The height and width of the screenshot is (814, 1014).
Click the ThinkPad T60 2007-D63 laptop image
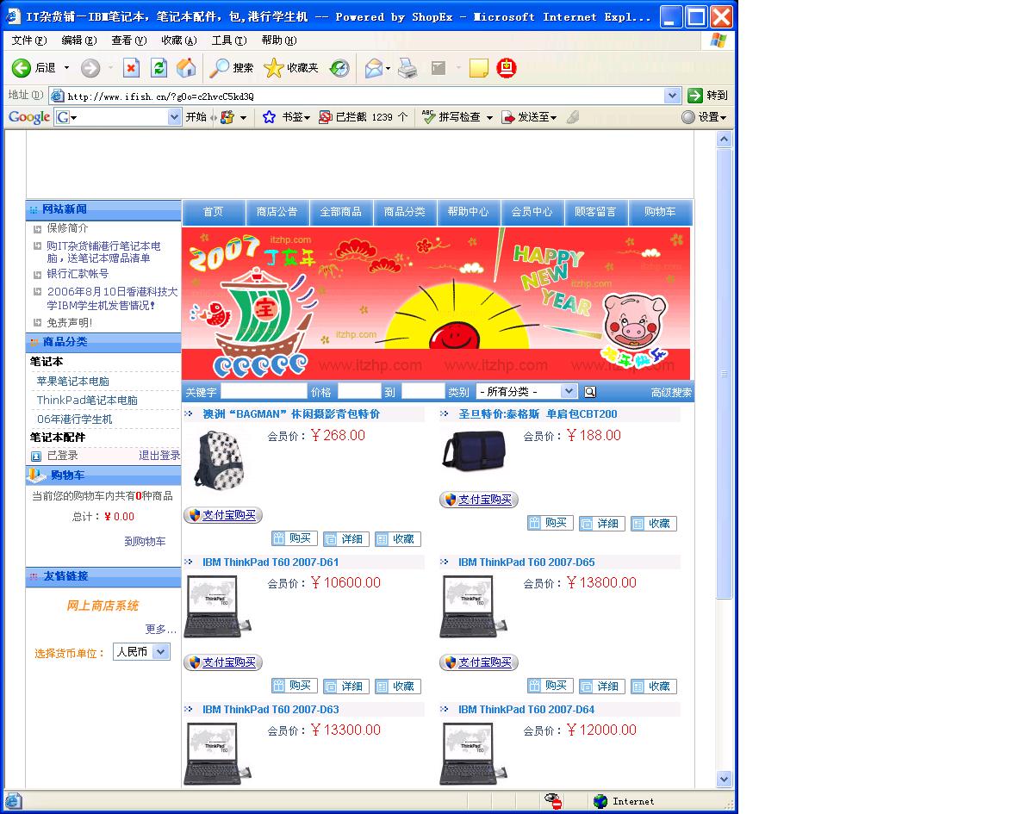[x=218, y=754]
